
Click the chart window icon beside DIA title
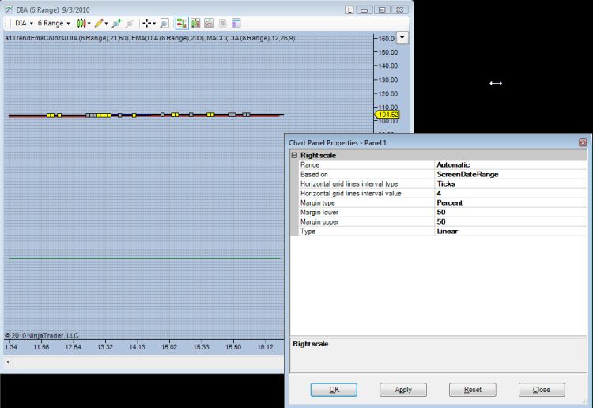click(x=9, y=9)
